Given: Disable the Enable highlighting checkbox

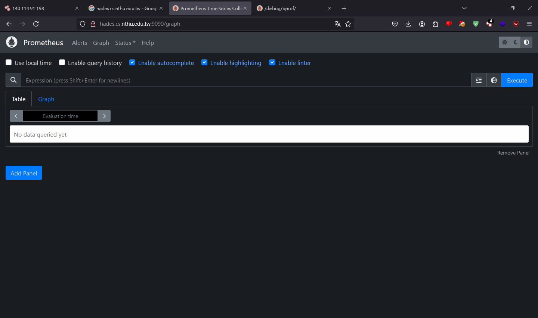Looking at the screenshot, I should (204, 62).
